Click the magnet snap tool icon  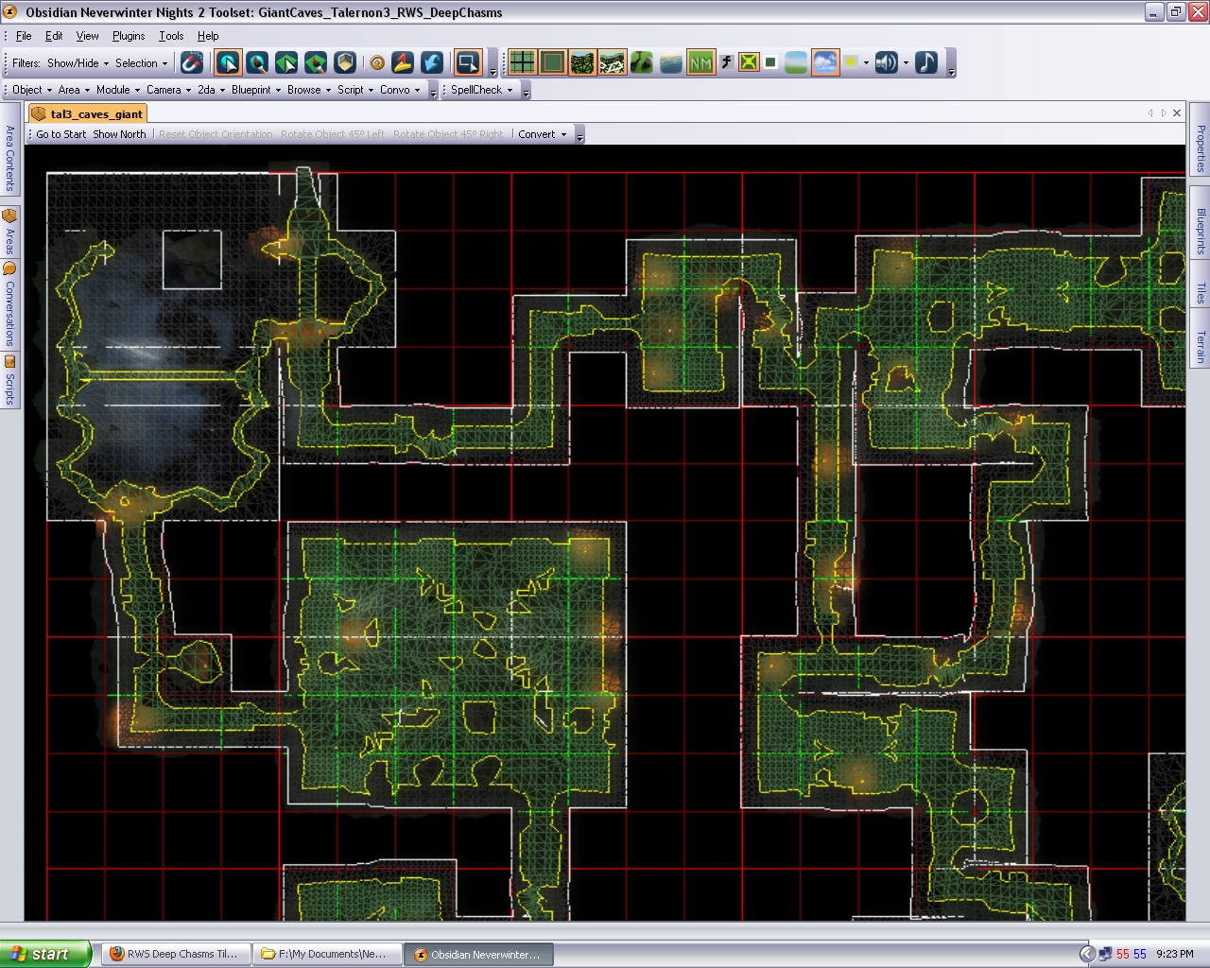click(x=192, y=63)
